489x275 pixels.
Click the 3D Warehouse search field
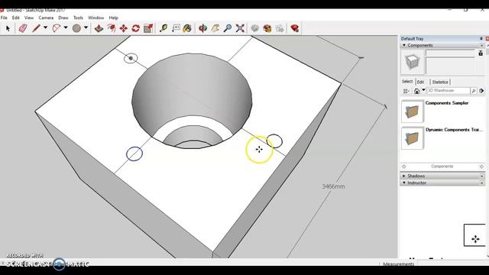pyautogui.click(x=448, y=91)
